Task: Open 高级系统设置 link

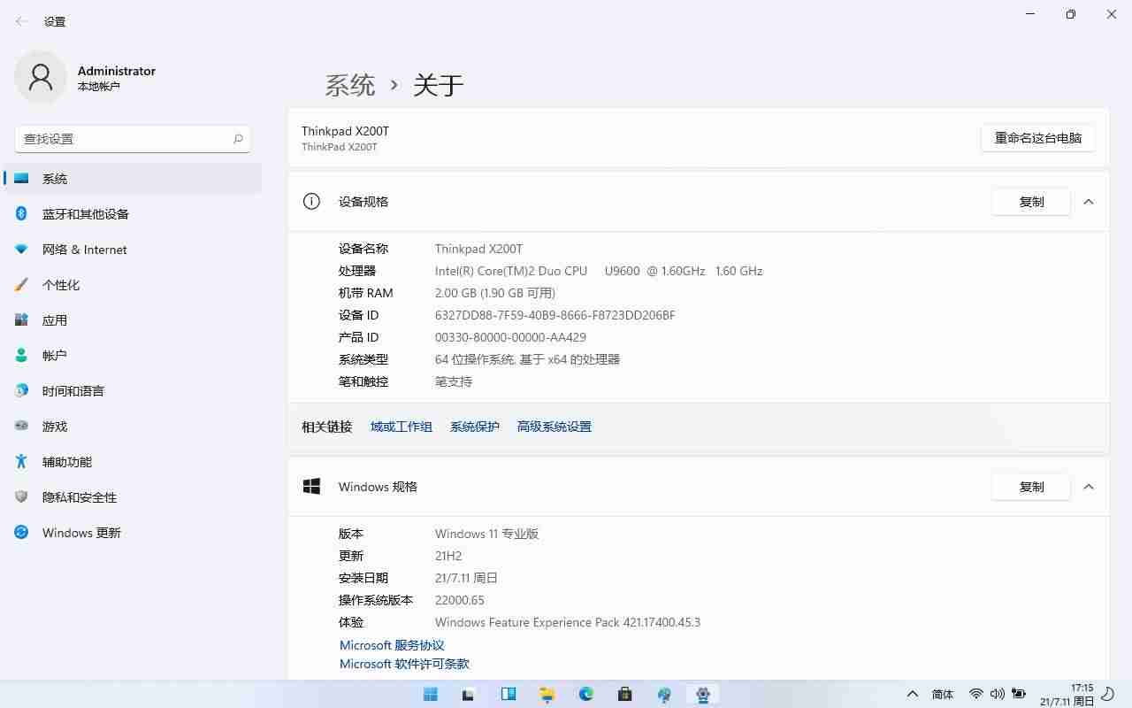Action: click(x=555, y=427)
